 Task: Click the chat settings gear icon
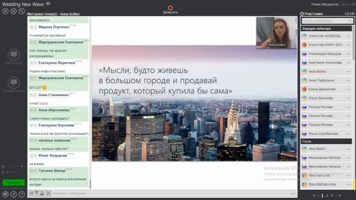[x=32, y=193]
